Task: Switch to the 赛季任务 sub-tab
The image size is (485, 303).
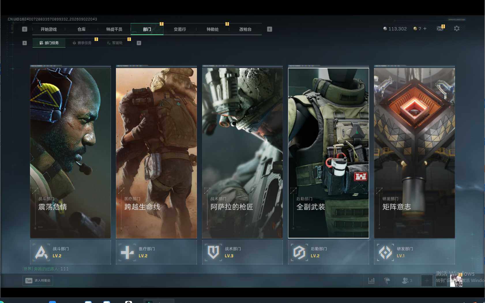Action: click(82, 43)
